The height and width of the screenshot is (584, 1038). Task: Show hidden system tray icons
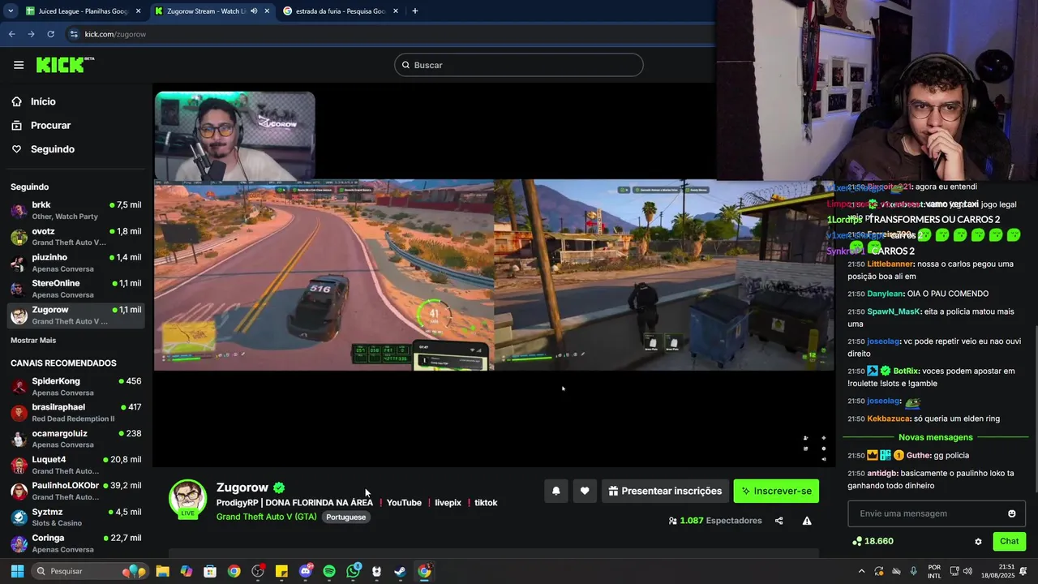[861, 571]
